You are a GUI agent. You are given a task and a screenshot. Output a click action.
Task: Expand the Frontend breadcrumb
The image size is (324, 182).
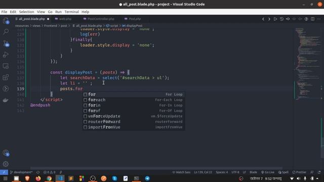pos(51,26)
